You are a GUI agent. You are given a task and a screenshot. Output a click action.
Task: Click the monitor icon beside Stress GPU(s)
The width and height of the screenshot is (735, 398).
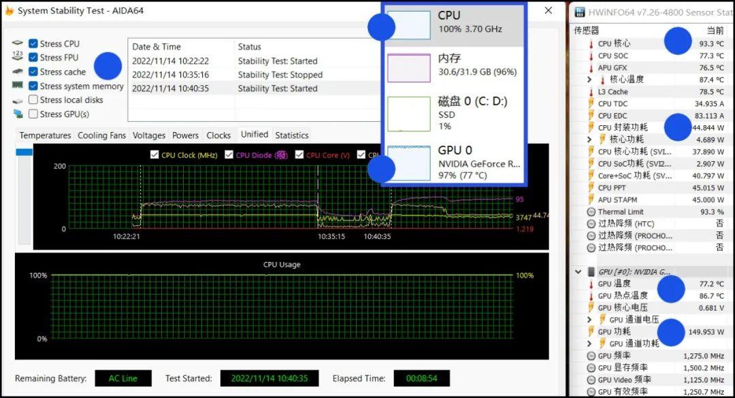[18, 114]
